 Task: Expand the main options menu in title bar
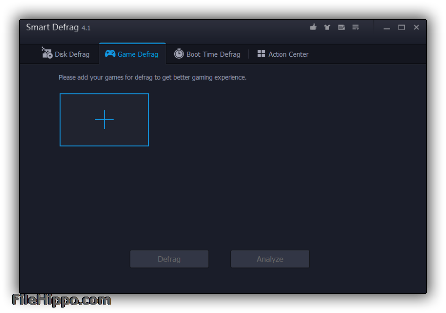355,27
